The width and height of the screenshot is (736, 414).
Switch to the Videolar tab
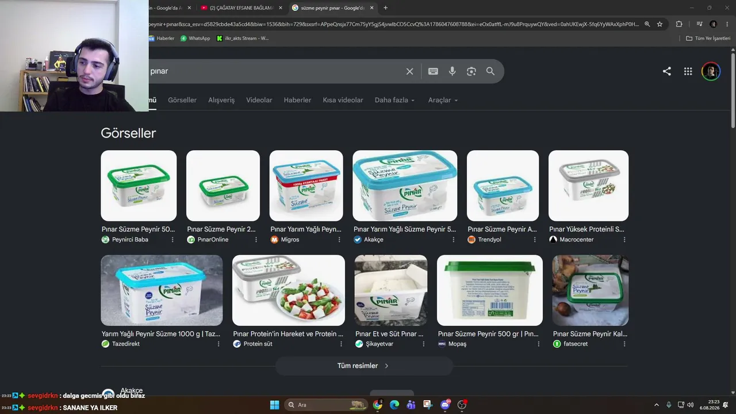click(259, 100)
